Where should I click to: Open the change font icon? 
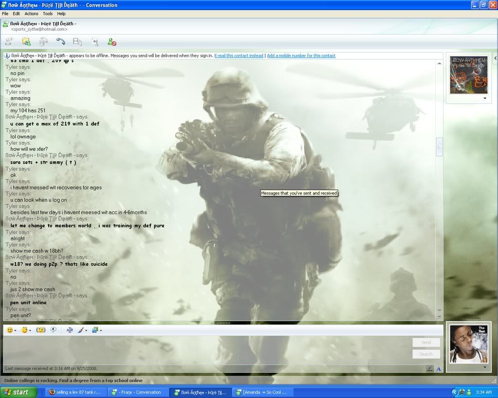click(70, 330)
